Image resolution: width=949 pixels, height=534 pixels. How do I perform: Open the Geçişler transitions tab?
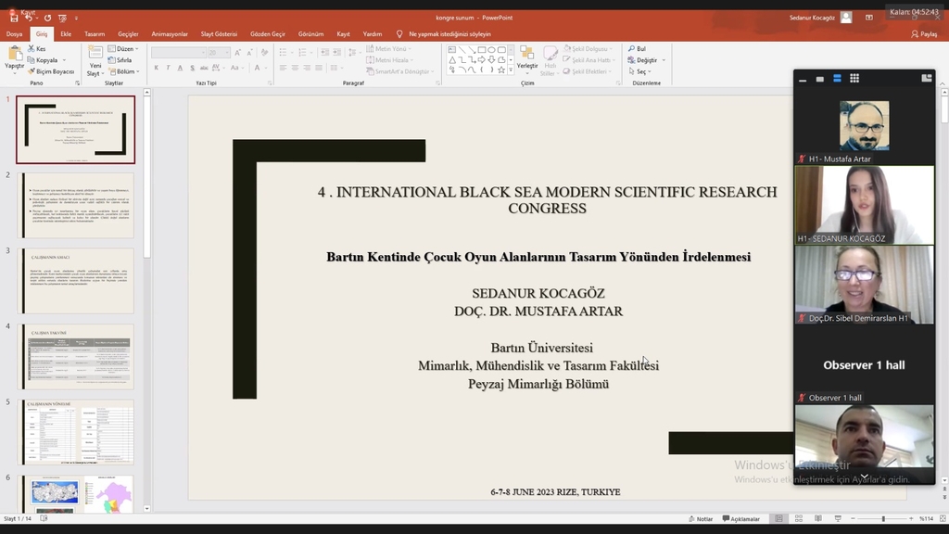coord(128,34)
